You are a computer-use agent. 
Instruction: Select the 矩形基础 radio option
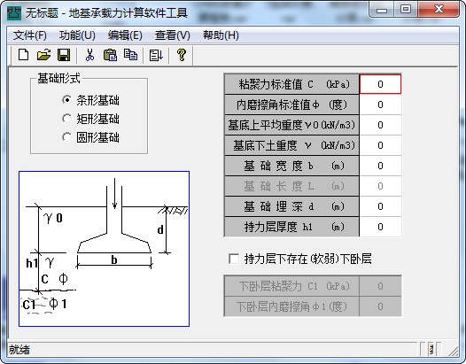tap(90, 119)
